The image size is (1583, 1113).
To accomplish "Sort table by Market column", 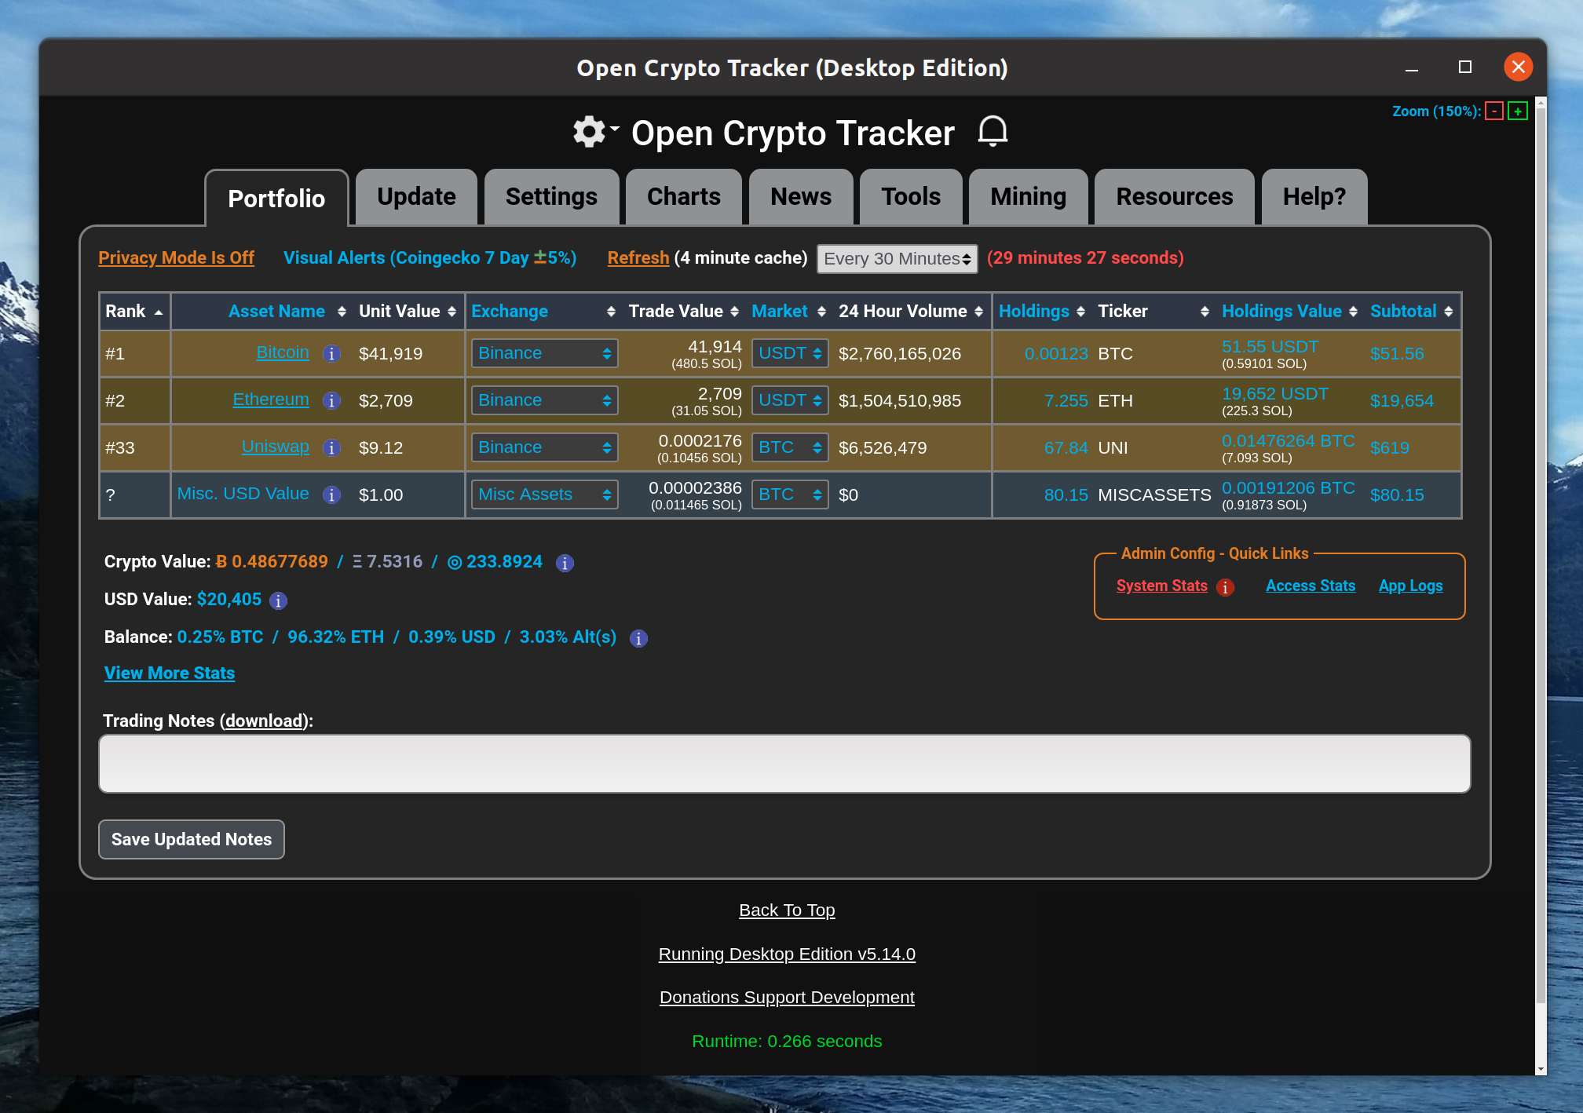I will [788, 312].
